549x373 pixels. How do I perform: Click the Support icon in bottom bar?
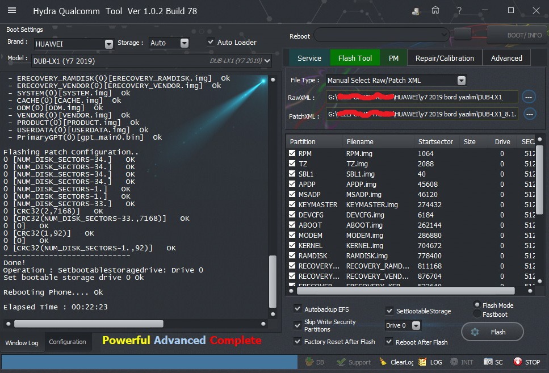(x=341, y=362)
